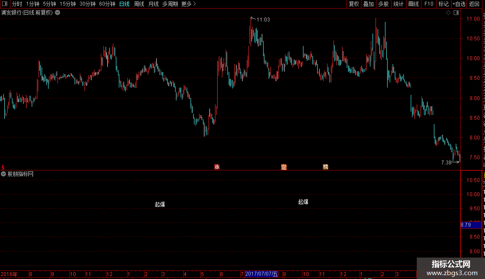Viewport: 485px width, 279px height.
Task: Select the 30分钟 period
Action: click(88, 4)
